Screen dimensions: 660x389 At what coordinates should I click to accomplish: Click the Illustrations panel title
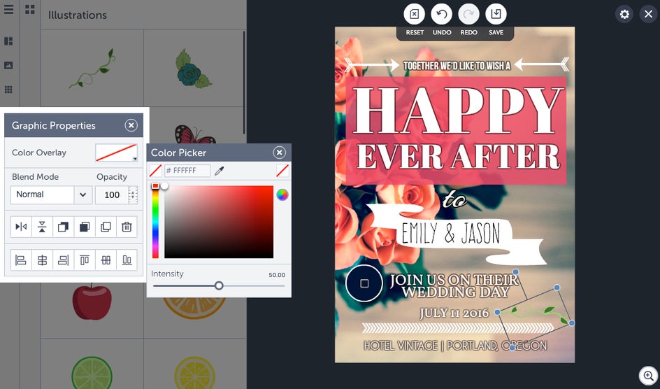pos(78,15)
